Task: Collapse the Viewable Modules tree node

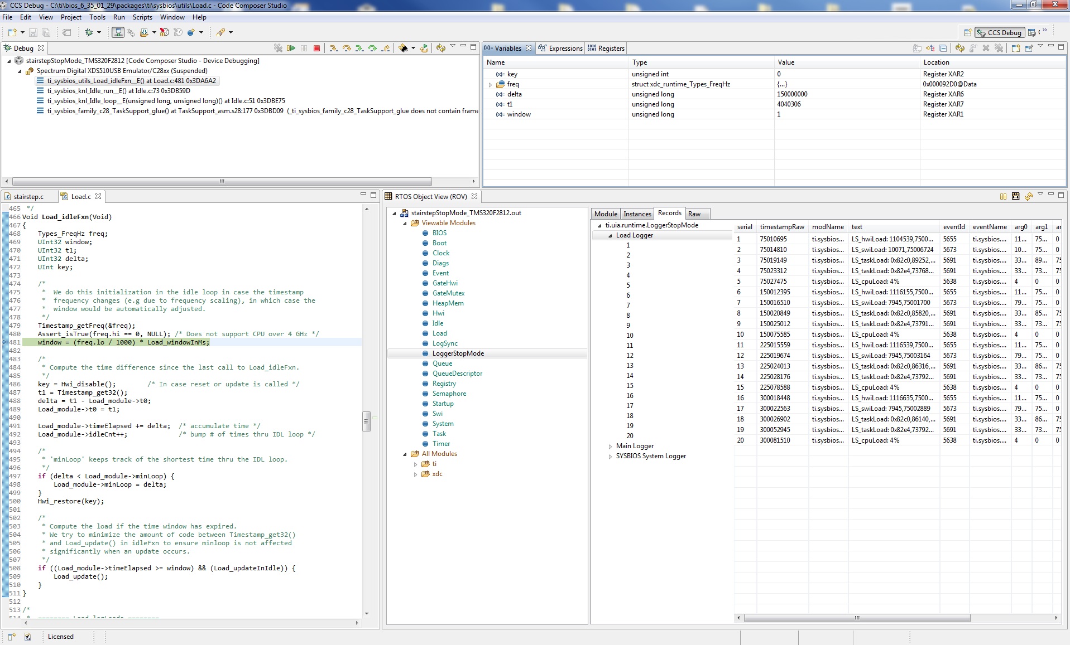Action: 405,223
